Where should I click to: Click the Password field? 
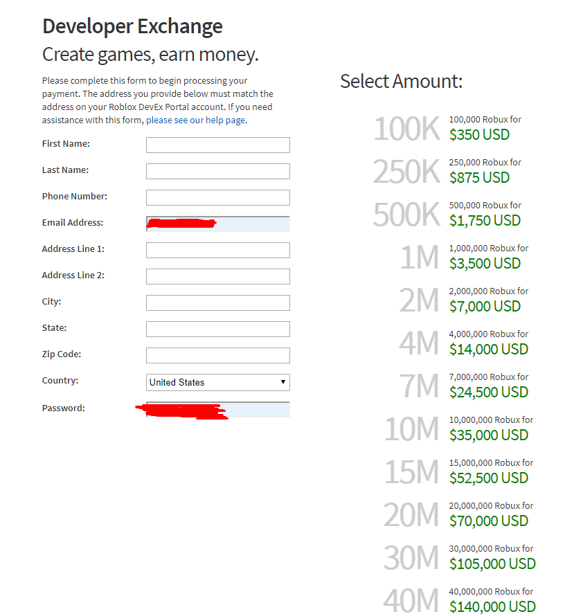(x=218, y=410)
